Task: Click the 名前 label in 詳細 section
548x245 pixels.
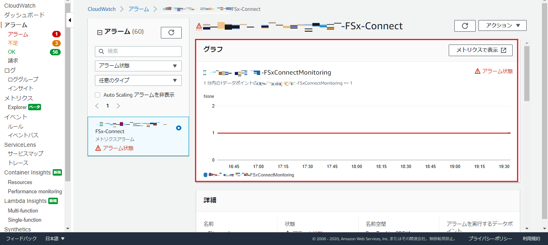Action: point(209,224)
